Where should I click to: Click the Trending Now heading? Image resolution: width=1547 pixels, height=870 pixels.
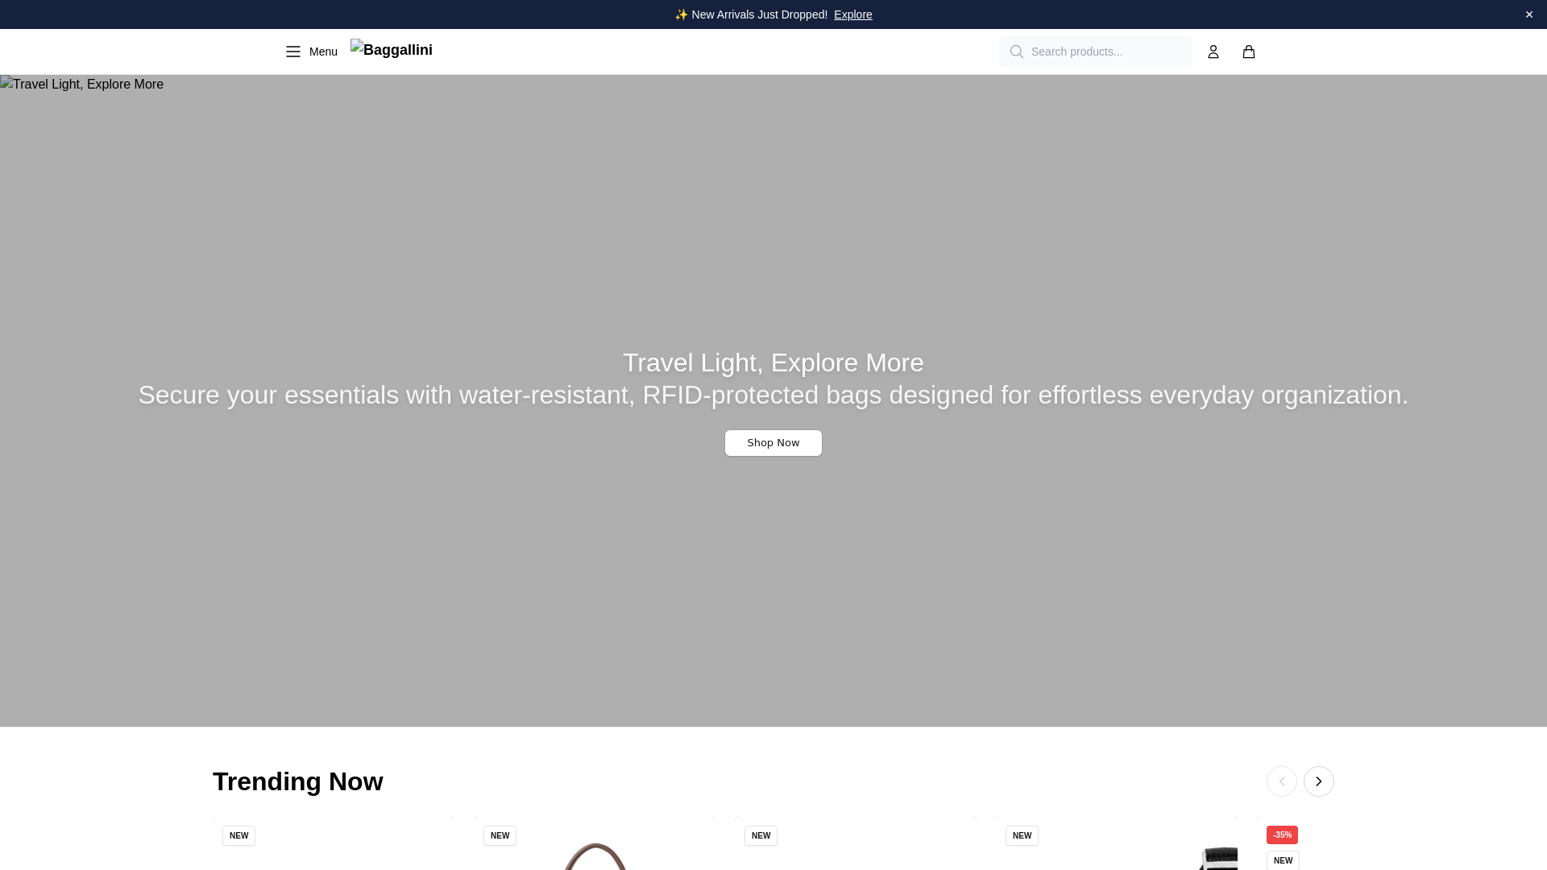pyautogui.click(x=297, y=781)
